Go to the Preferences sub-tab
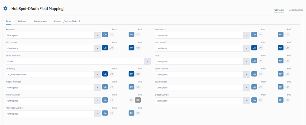Viewport: 306px width, 125px height. (x=40, y=21)
